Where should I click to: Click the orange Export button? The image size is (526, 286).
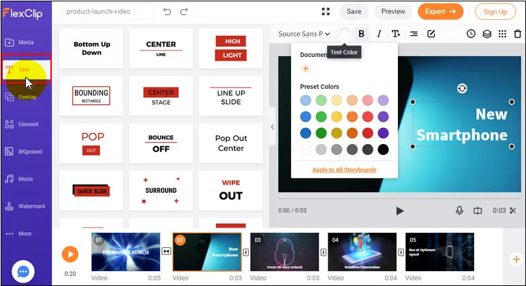tap(440, 12)
